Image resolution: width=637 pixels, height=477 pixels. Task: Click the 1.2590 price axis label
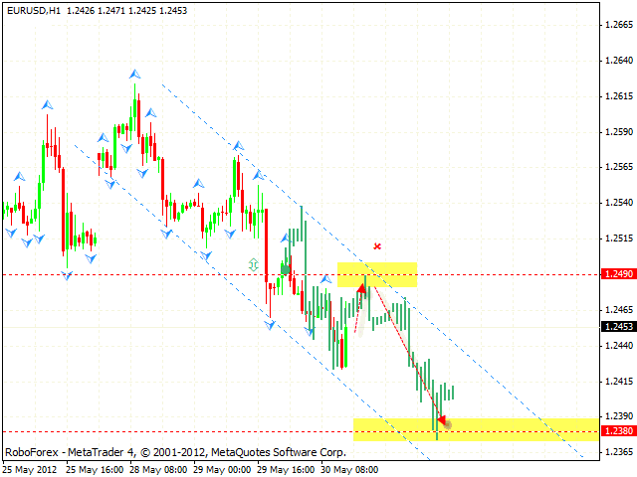point(619,132)
